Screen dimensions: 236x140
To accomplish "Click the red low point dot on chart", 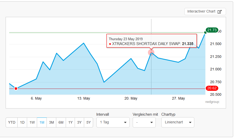I will tap(16, 89).
